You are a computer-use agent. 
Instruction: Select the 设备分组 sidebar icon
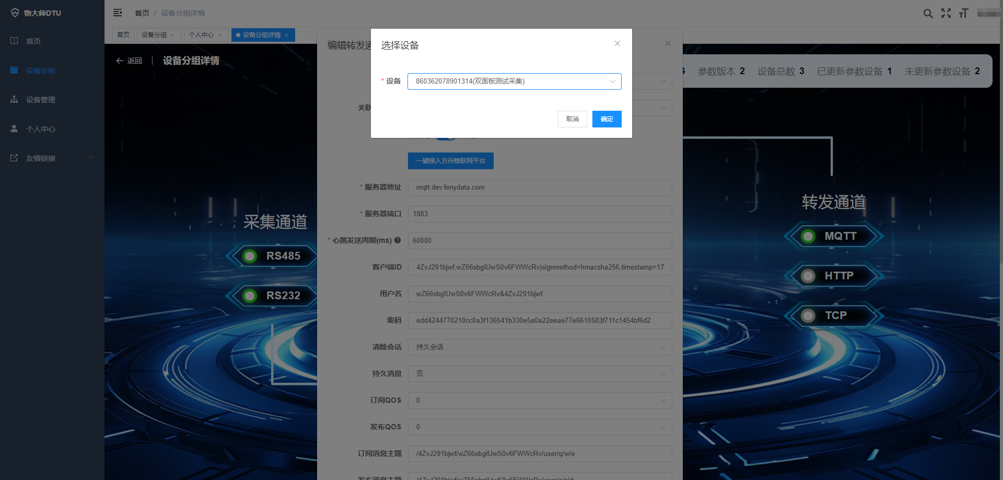[x=14, y=70]
